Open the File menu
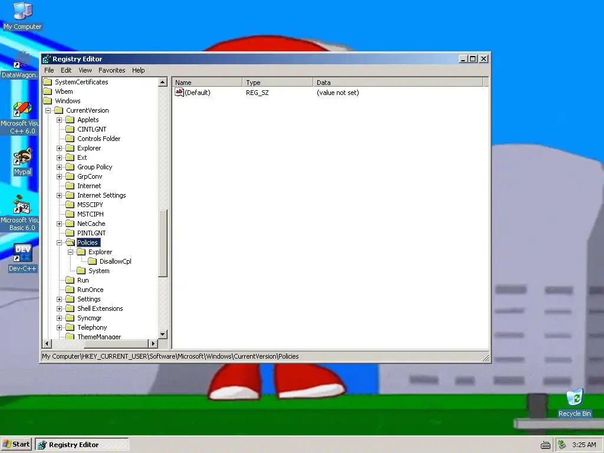Image resolution: width=604 pixels, height=453 pixels. tap(49, 70)
